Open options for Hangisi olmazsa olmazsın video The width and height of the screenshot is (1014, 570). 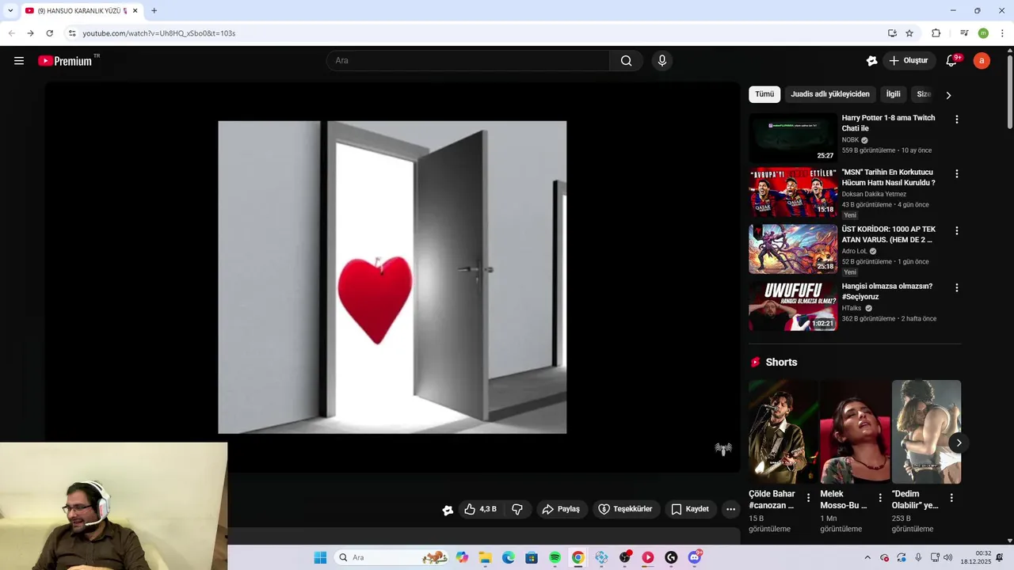point(956,287)
